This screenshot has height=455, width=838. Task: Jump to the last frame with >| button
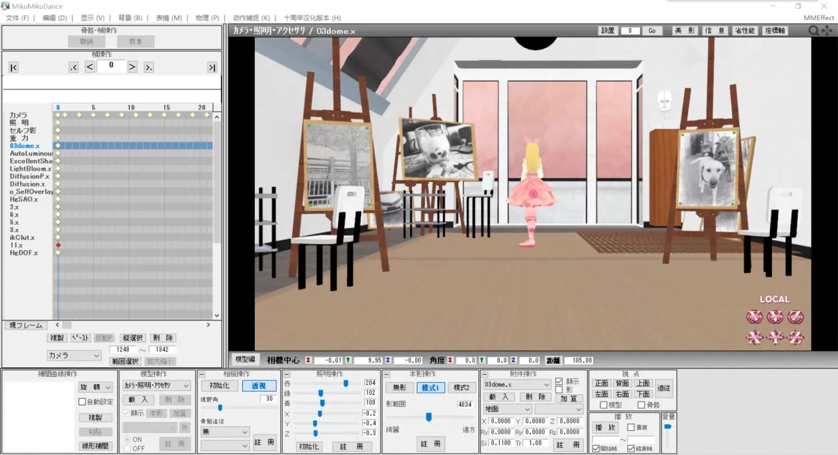tap(212, 67)
